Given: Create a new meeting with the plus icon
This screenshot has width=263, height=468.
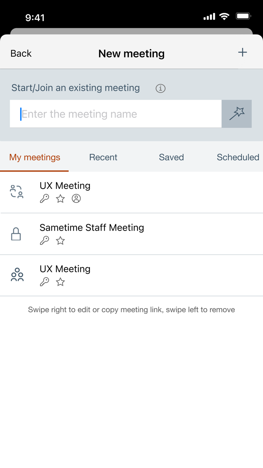Looking at the screenshot, I should coord(243,53).
